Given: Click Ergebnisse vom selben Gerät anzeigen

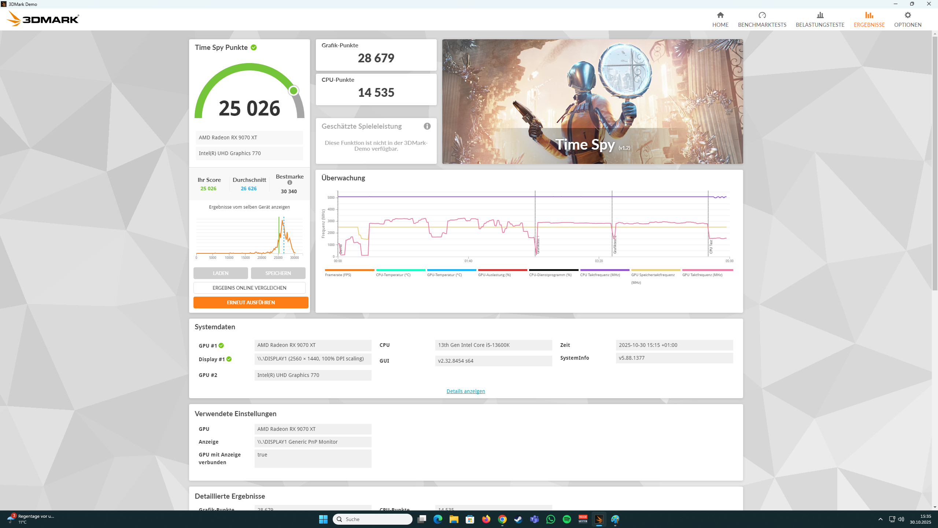Looking at the screenshot, I should point(249,207).
